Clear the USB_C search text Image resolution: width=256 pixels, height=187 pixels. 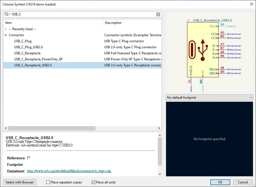[x=158, y=15]
